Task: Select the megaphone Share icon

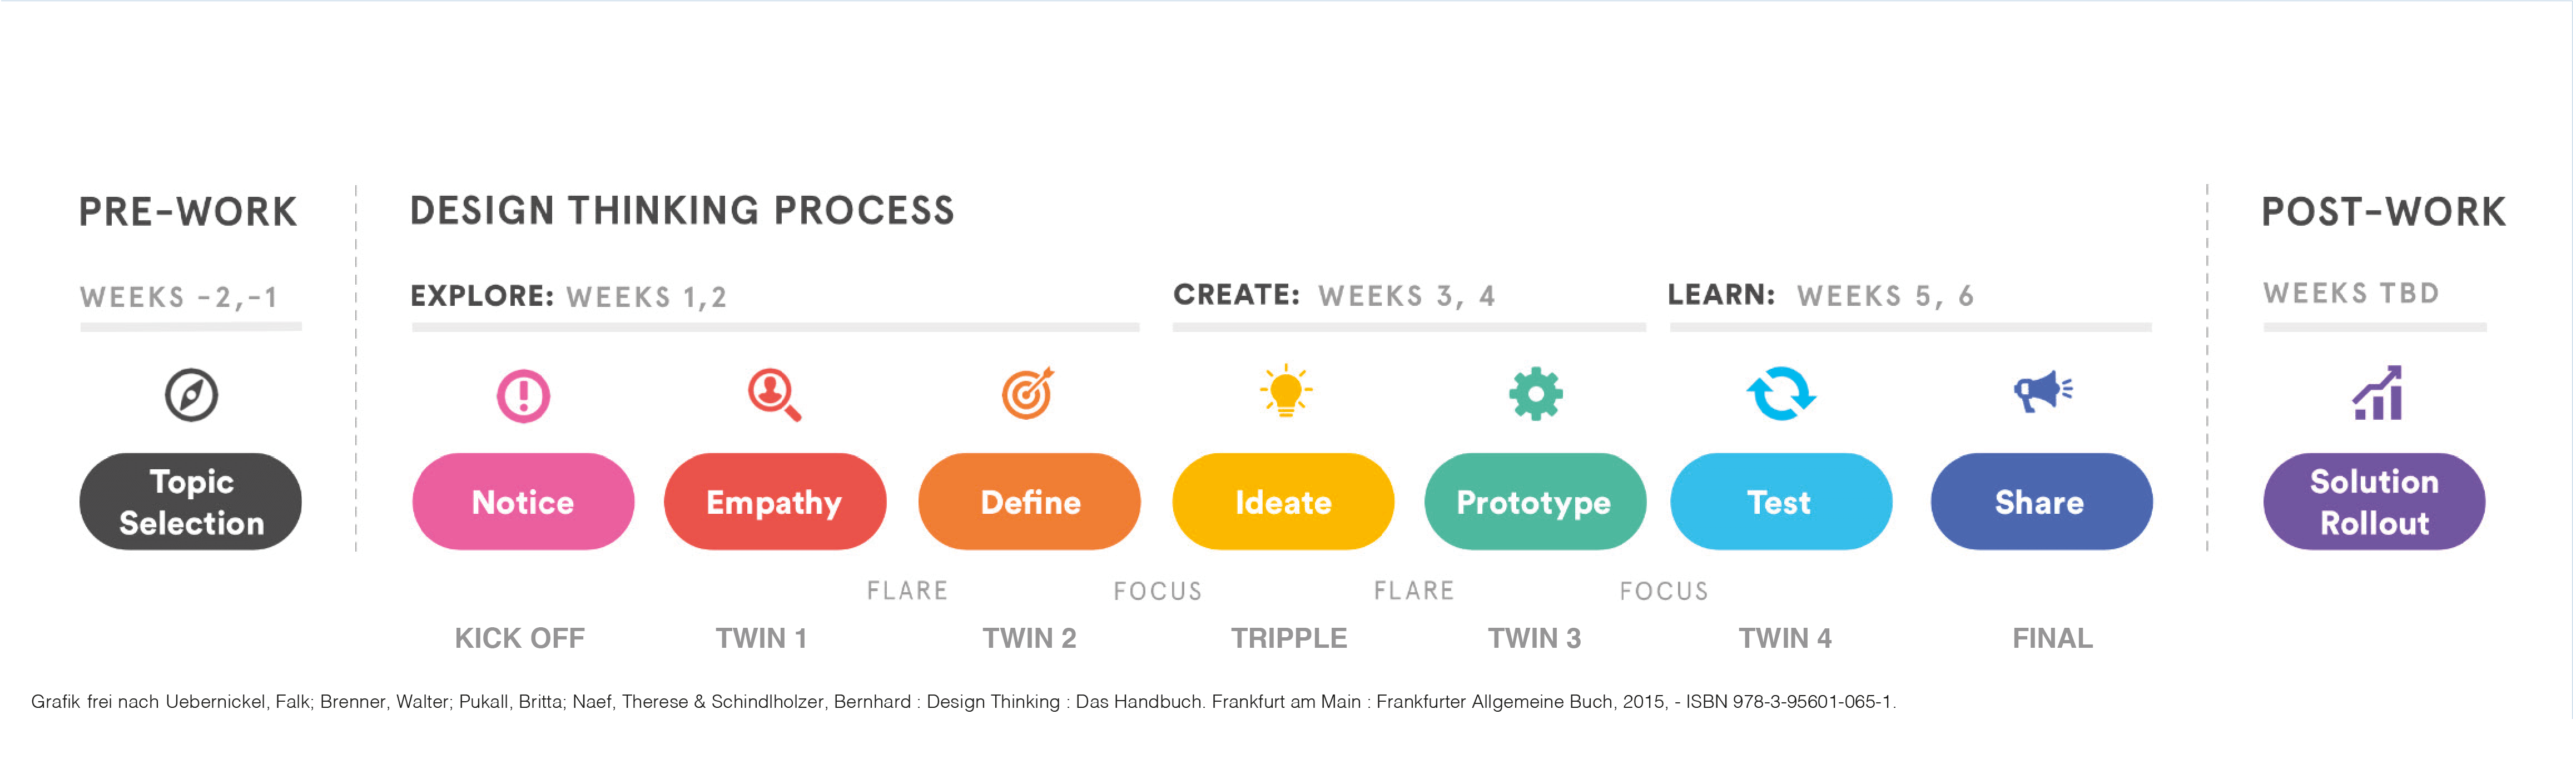Action: pos(2042,391)
